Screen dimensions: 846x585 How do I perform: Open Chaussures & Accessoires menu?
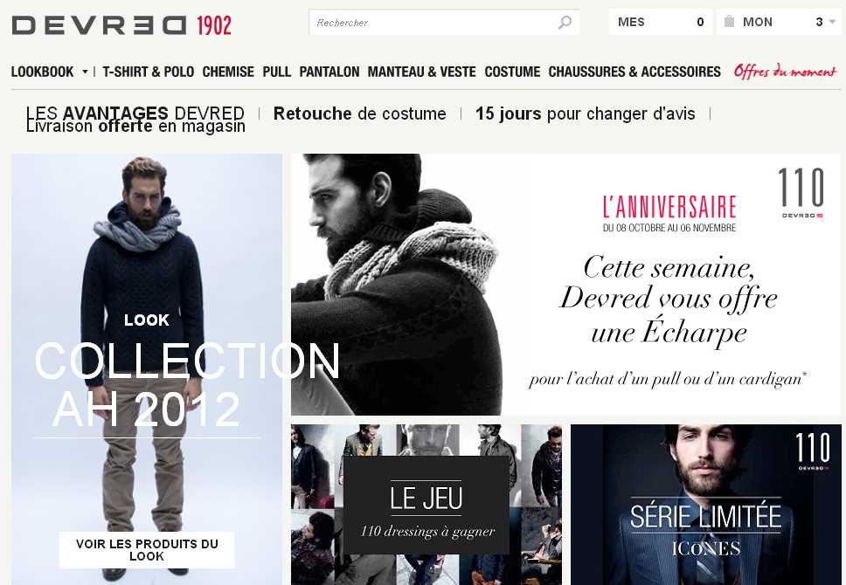click(634, 72)
